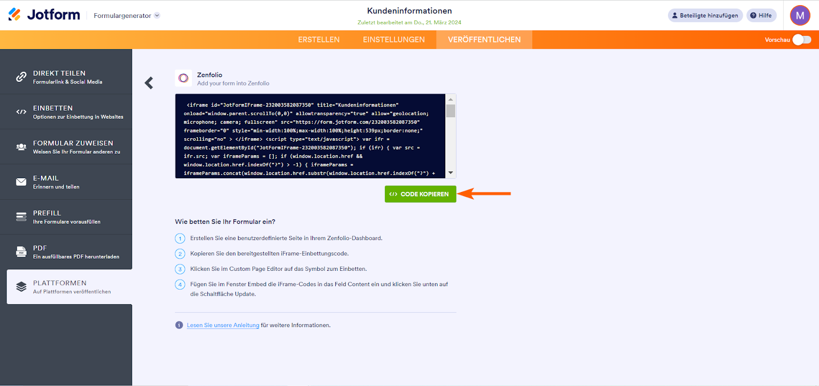Image resolution: width=819 pixels, height=386 pixels.
Task: Click the link icon for Direkt Teilen
Action: [x=21, y=77]
